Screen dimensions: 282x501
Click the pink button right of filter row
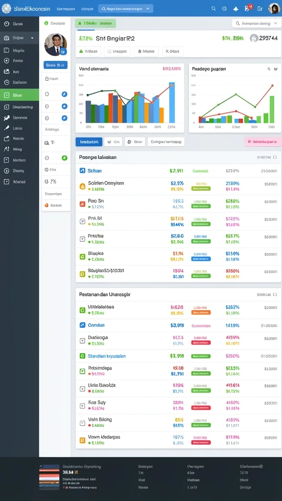(262, 141)
